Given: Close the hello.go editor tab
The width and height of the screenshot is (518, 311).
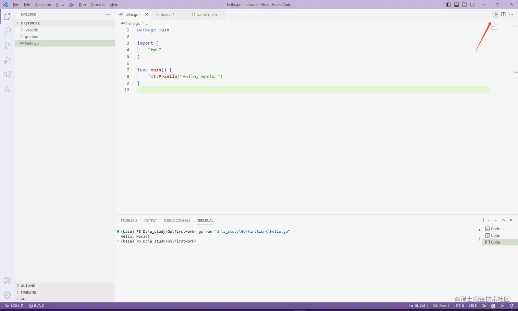Looking at the screenshot, I should point(147,14).
